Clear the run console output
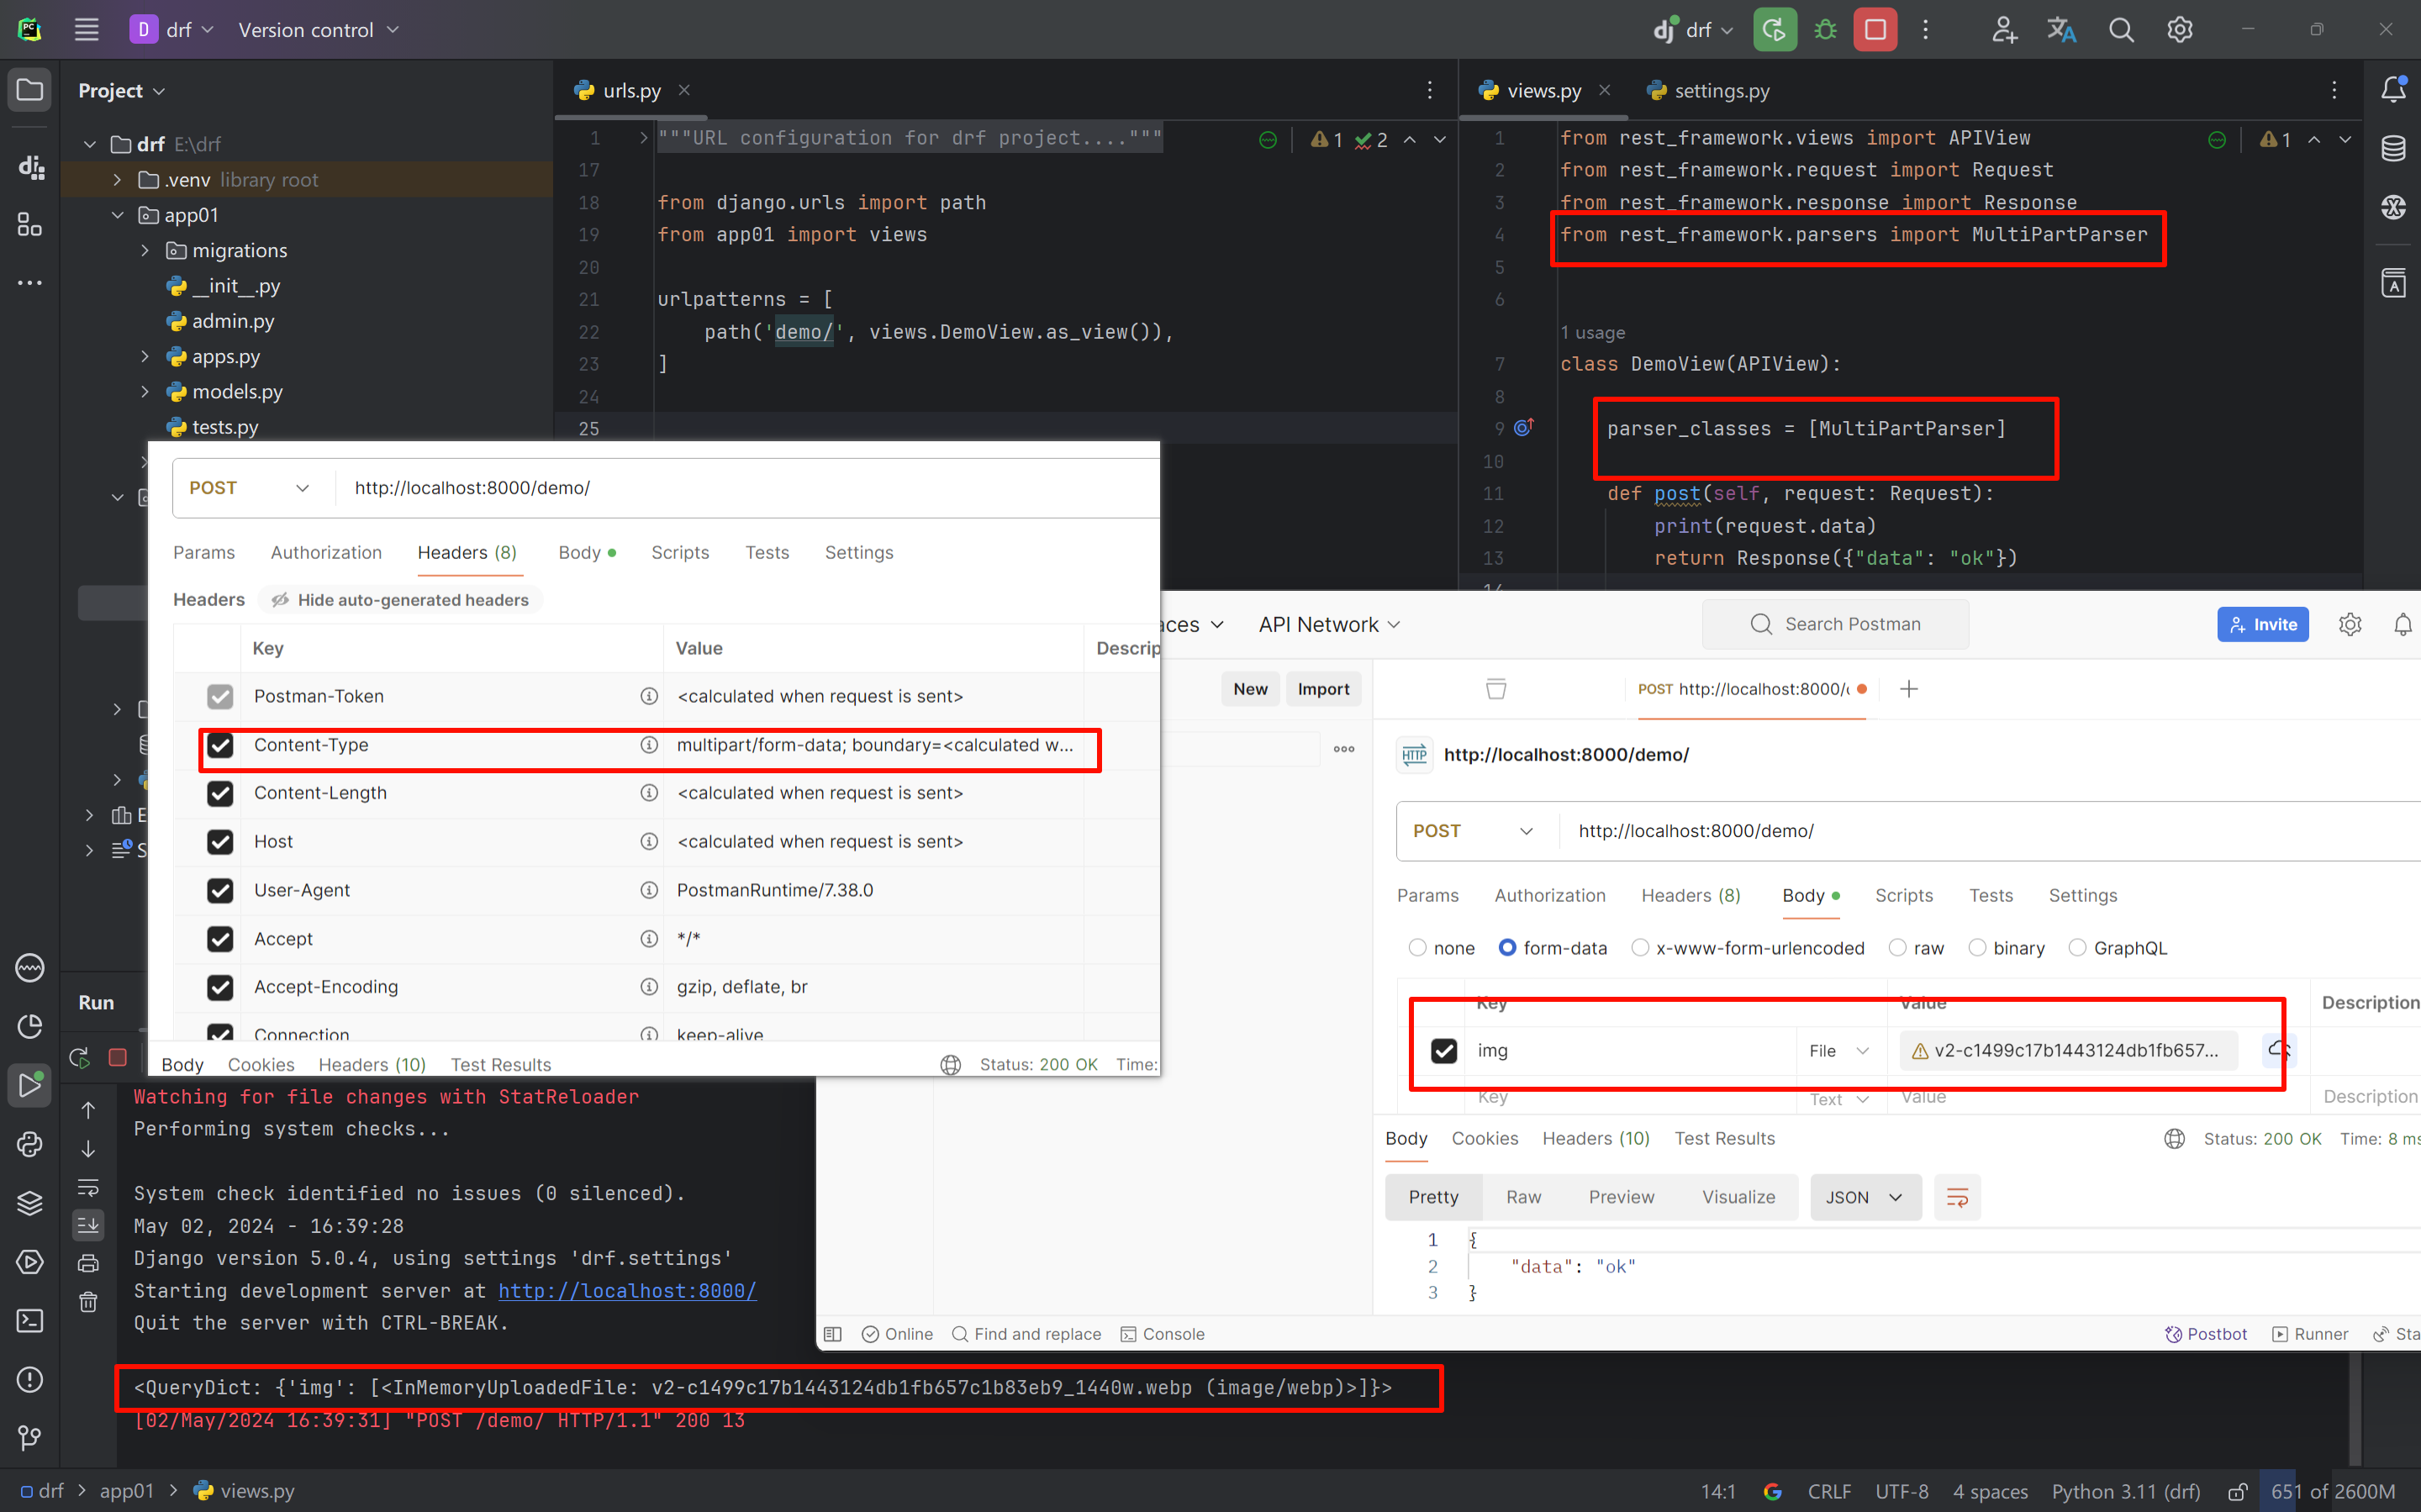2421x1512 pixels. click(x=88, y=1302)
